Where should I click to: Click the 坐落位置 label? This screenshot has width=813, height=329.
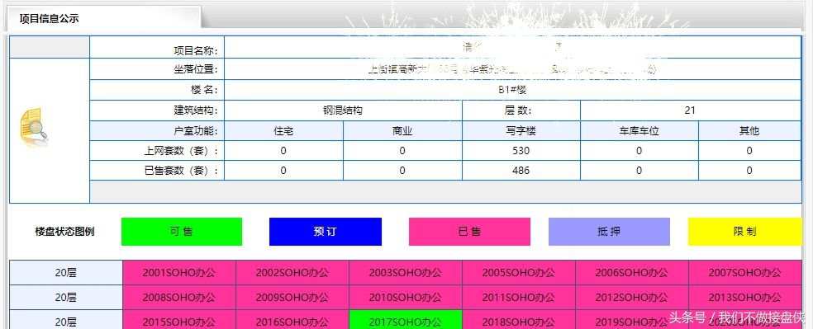pyautogui.click(x=196, y=69)
